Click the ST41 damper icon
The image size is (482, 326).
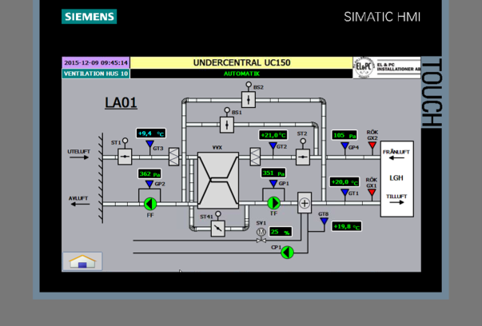click(x=218, y=229)
